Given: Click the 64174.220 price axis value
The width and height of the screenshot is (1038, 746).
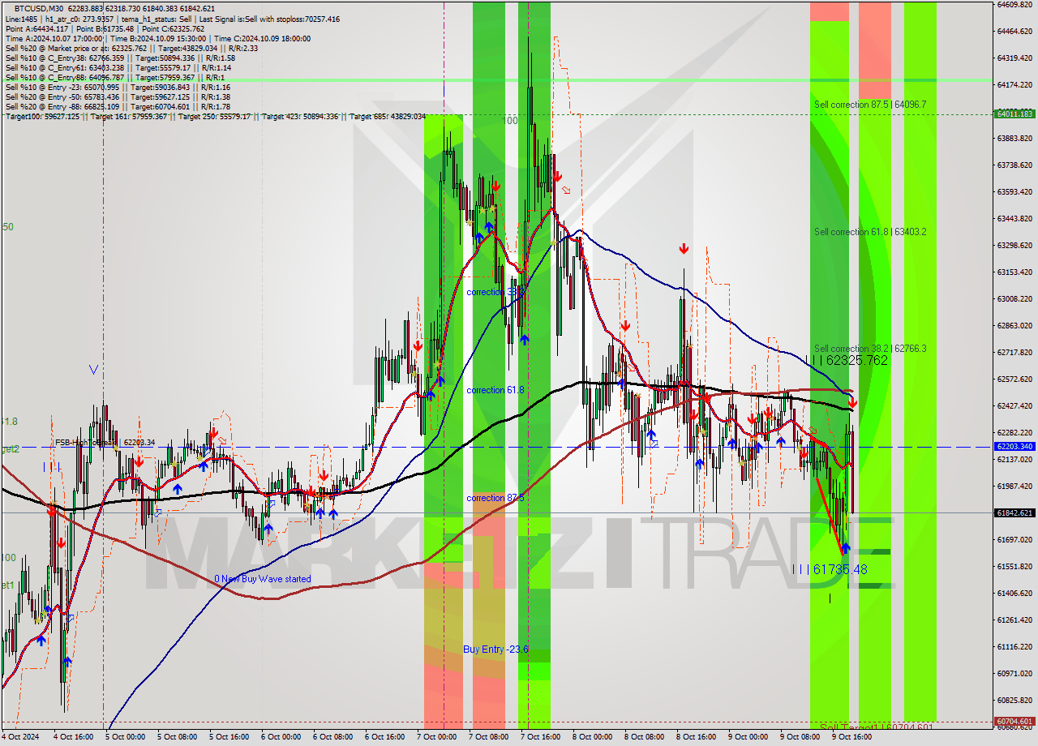Looking at the screenshot, I should tap(1014, 84).
